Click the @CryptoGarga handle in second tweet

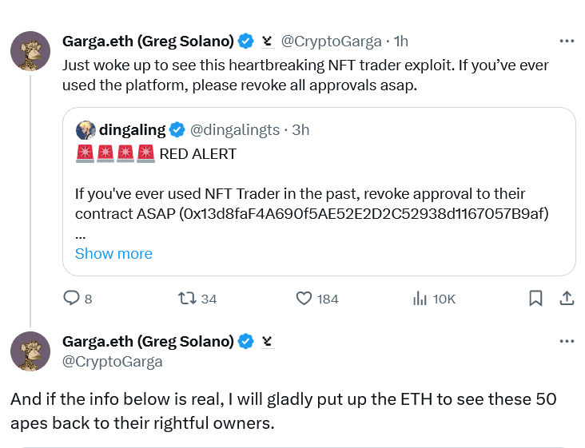(x=113, y=361)
